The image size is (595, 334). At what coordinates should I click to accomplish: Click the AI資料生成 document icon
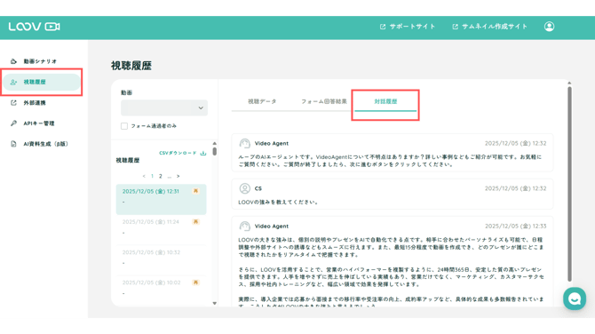[13, 144]
